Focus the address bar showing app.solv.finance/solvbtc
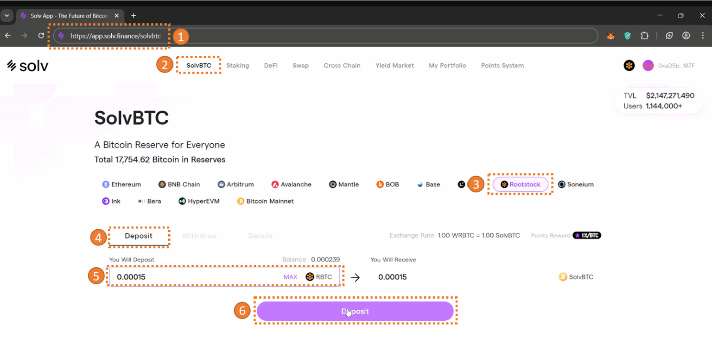The height and width of the screenshot is (343, 712). coord(325,36)
